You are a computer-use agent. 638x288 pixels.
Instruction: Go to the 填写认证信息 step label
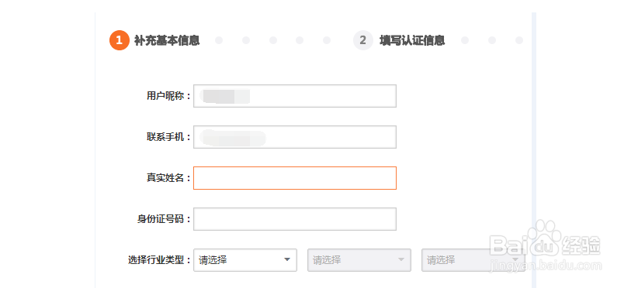pyautogui.click(x=412, y=40)
